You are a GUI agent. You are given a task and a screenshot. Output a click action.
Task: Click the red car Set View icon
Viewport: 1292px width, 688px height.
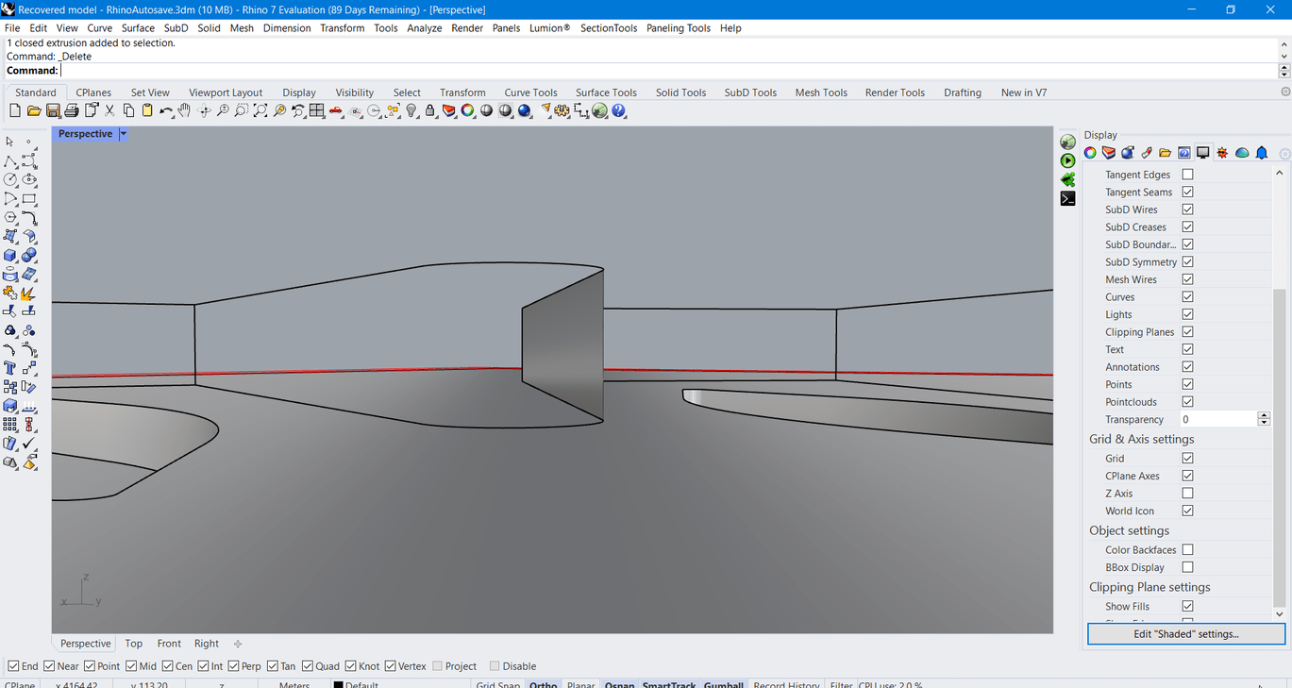tap(336, 110)
